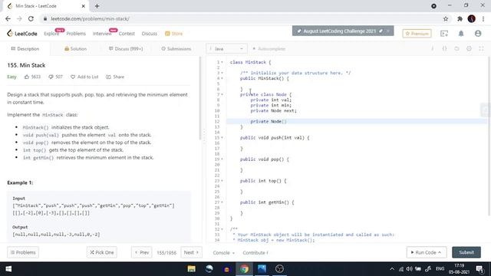
Task: Click the Premium button
Action: coord(417,33)
